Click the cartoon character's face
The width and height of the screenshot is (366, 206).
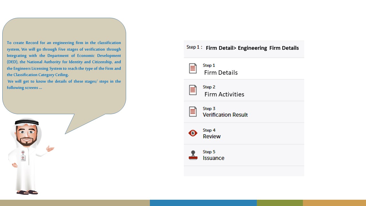(27, 135)
